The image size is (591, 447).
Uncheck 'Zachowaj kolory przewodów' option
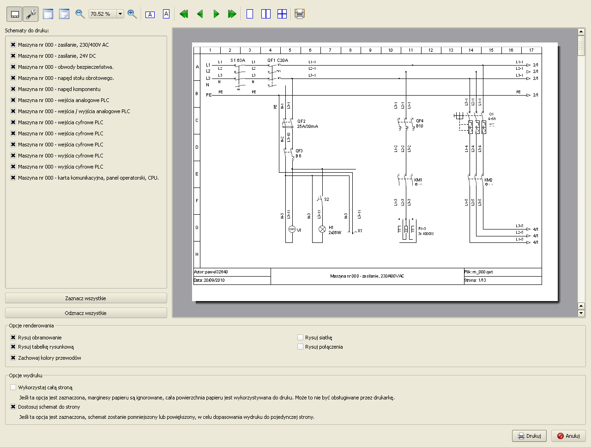click(13, 358)
